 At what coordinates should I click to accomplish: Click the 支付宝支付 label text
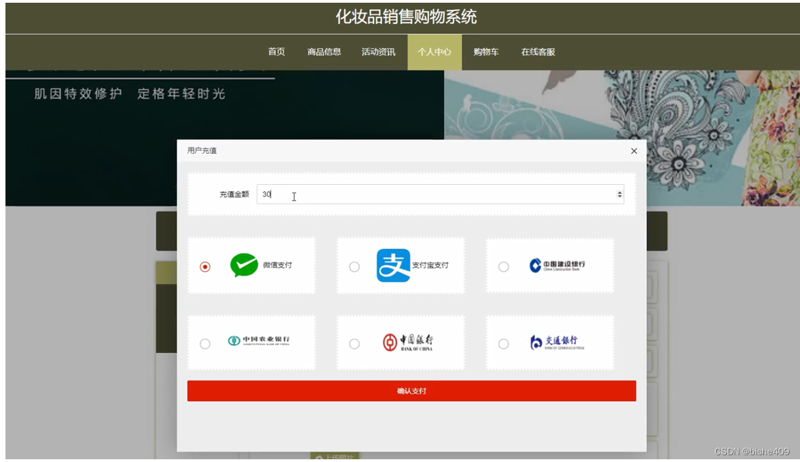430,265
